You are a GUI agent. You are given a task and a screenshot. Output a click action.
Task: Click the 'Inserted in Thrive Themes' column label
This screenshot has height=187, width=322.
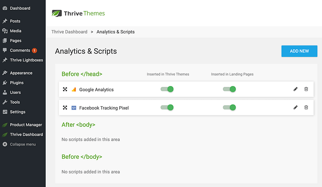pyautogui.click(x=168, y=74)
